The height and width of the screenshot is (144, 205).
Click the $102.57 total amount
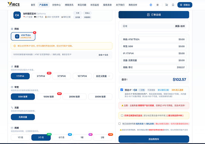(x=179, y=80)
